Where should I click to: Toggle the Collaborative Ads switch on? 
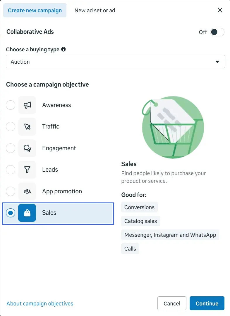217,32
